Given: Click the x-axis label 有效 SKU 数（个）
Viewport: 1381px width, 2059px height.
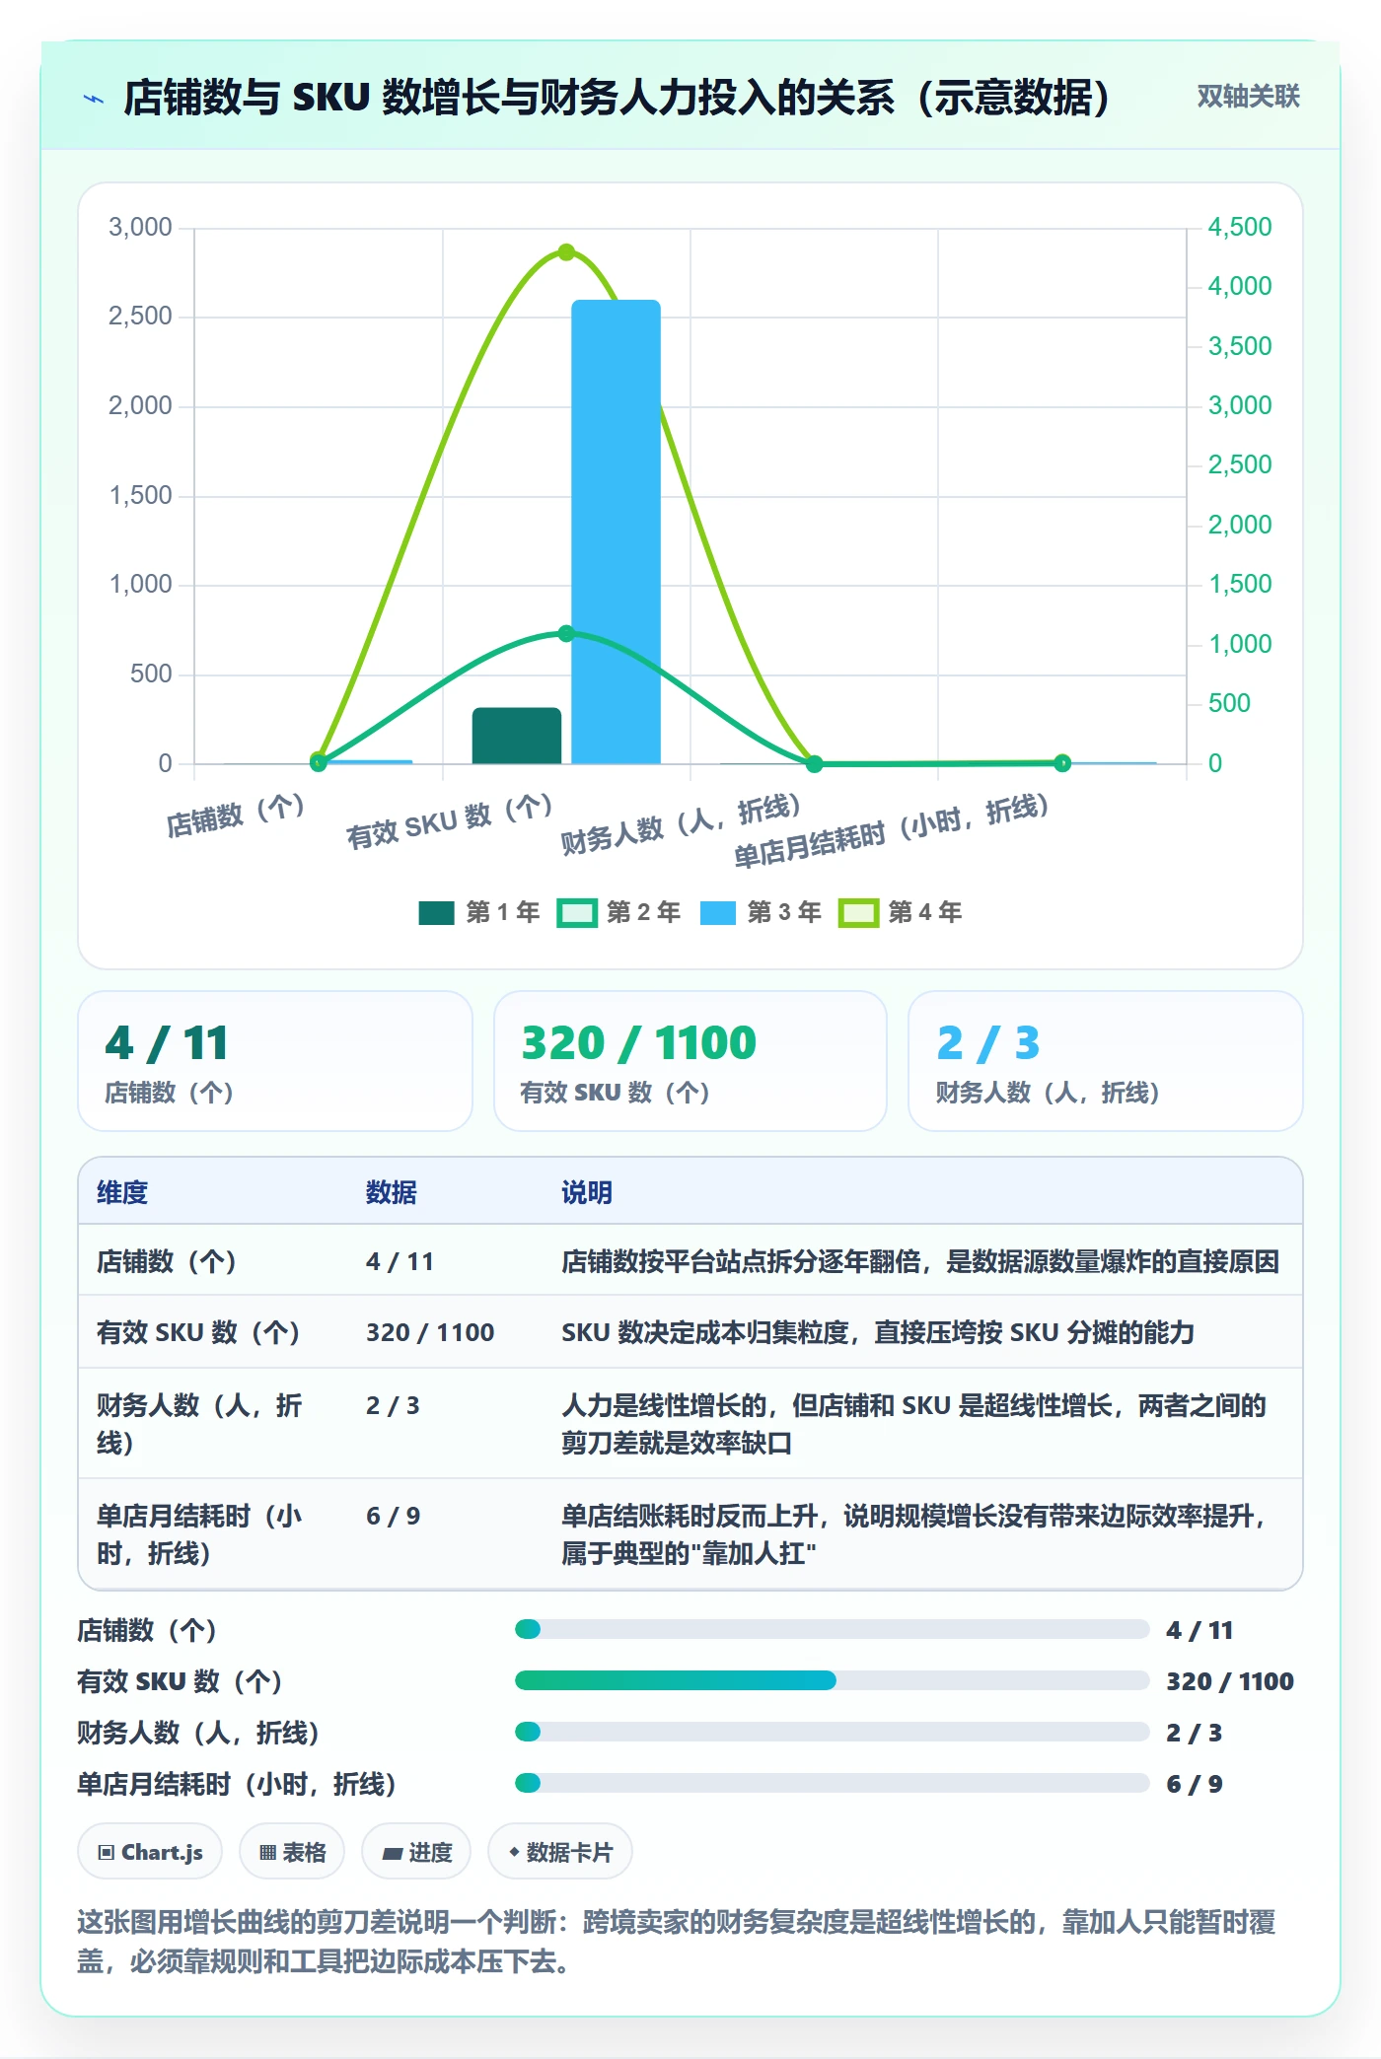Looking at the screenshot, I should tap(449, 821).
